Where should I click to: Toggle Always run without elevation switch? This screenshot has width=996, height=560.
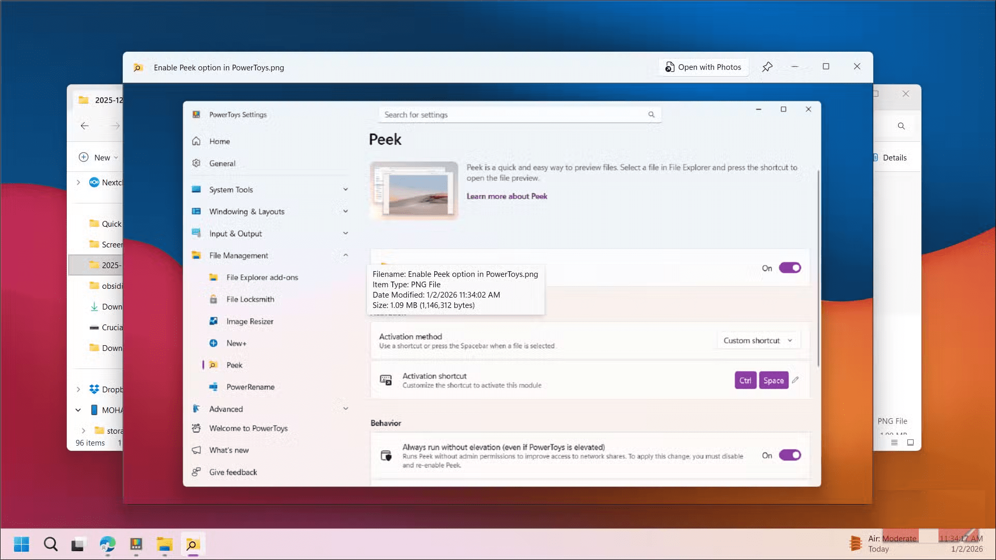coord(790,455)
